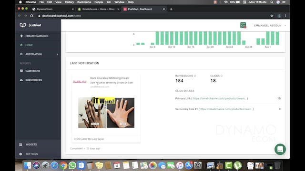Open the Secondary Link #1 URL
This screenshot has height=171, width=305.
226,109
